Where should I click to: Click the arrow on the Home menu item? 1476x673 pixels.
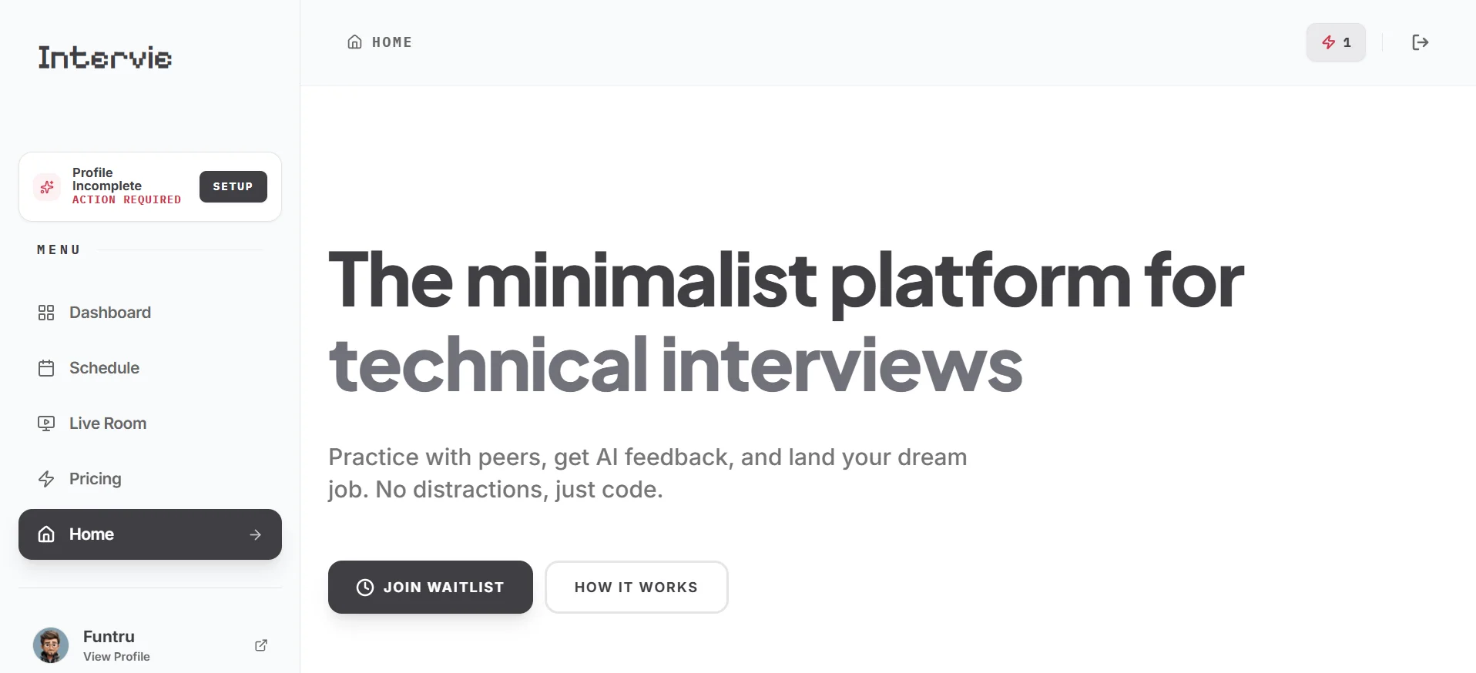click(x=255, y=534)
